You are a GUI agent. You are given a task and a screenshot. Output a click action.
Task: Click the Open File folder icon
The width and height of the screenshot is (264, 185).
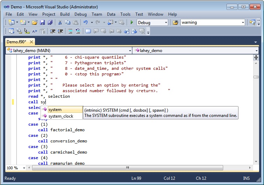[35, 22]
